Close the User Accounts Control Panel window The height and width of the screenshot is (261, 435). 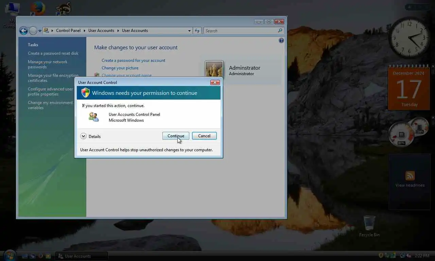pyautogui.click(x=279, y=22)
